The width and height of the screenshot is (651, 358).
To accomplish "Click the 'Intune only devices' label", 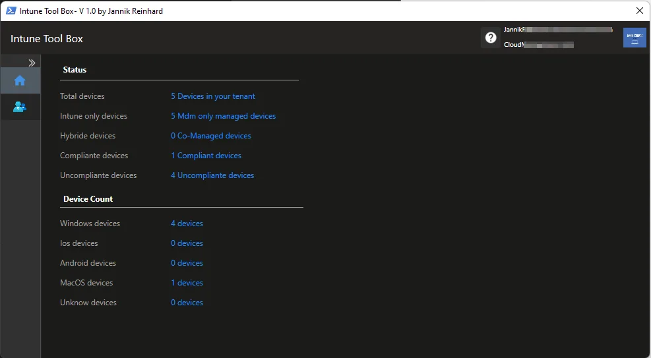I will pyautogui.click(x=94, y=116).
